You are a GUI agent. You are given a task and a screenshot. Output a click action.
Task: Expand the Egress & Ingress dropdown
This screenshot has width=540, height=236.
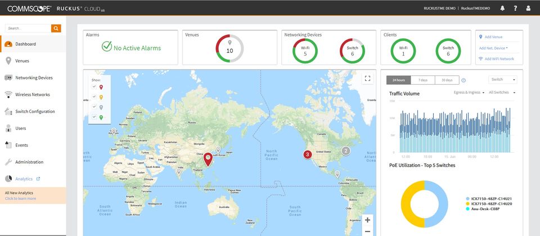(x=469, y=92)
